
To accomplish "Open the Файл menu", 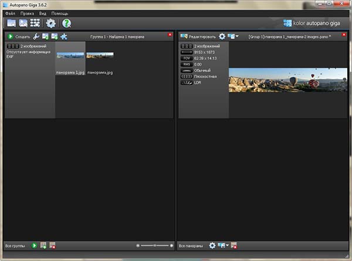I will pos(10,13).
